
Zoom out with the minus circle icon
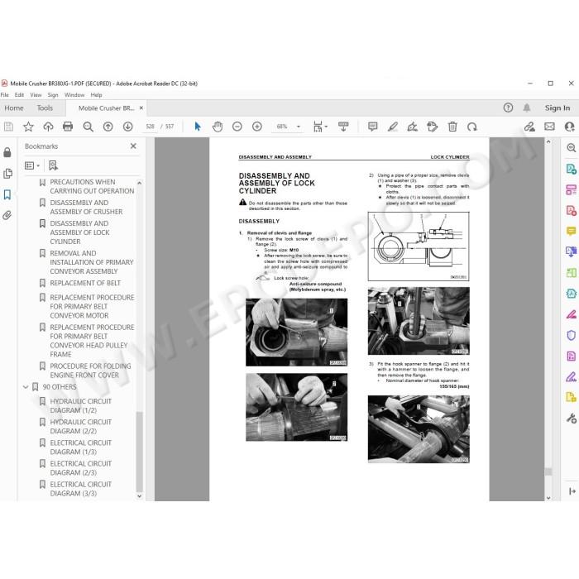coord(237,127)
